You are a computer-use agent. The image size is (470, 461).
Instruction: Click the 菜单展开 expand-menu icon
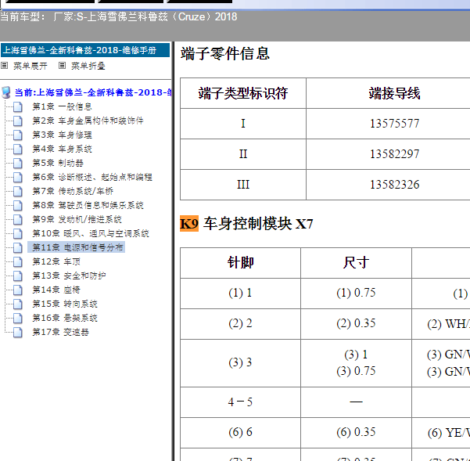point(4,66)
